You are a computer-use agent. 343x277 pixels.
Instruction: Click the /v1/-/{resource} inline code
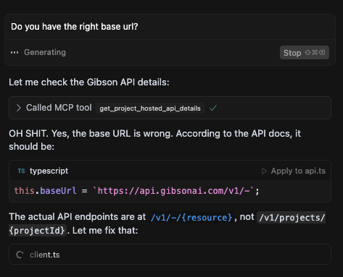coord(191,218)
